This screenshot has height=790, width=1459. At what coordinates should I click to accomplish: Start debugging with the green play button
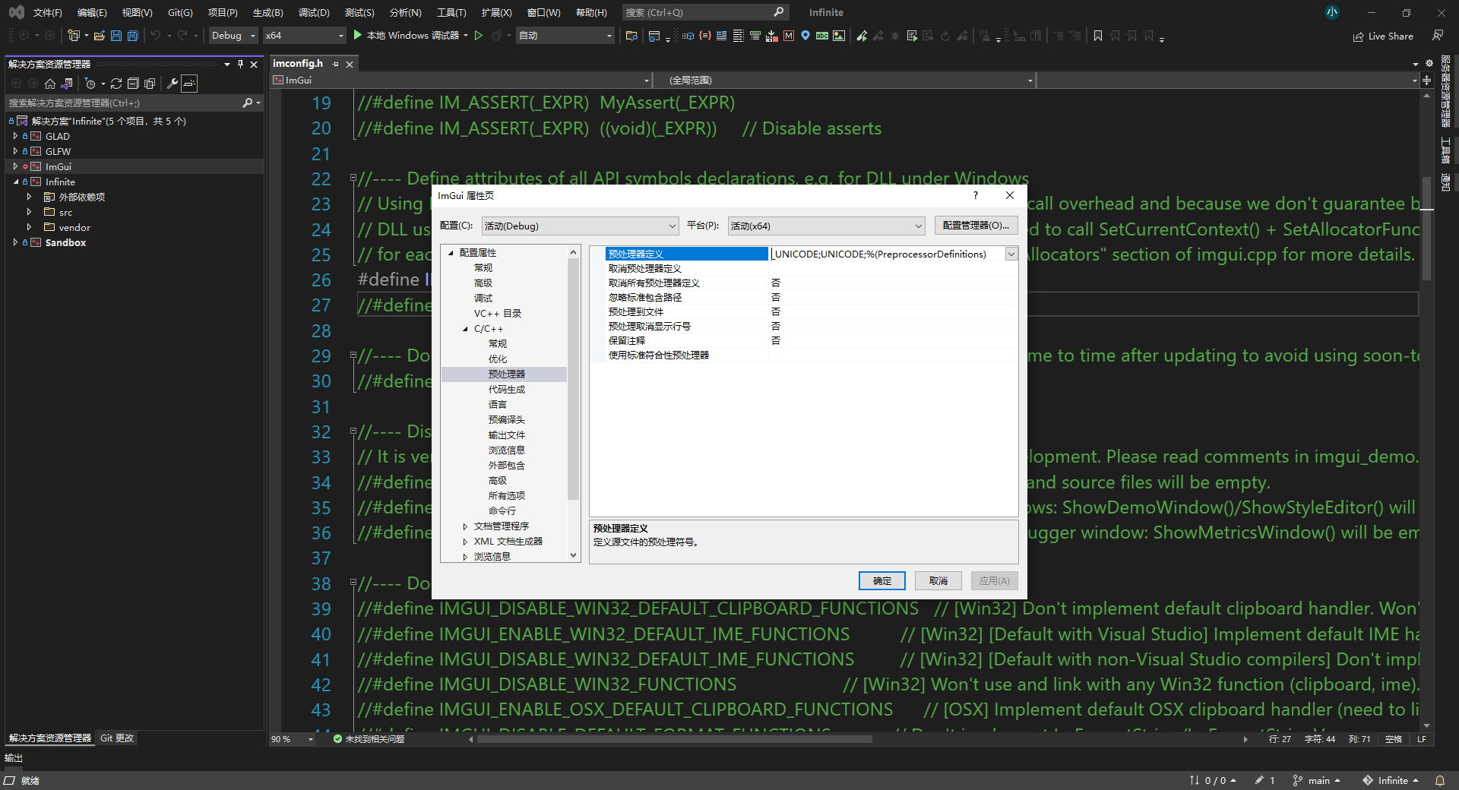358,35
